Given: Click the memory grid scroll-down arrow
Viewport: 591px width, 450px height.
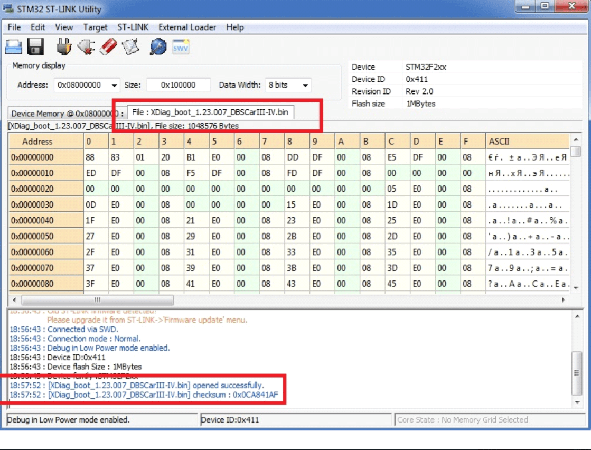Looking at the screenshot, I should point(576,288).
